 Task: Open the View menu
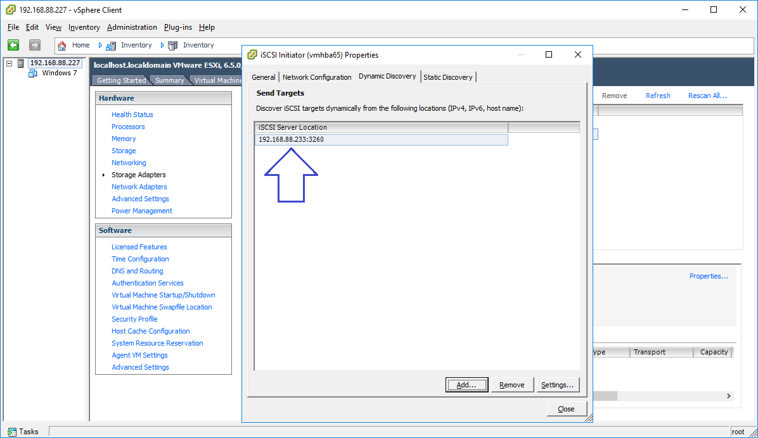pyautogui.click(x=53, y=27)
